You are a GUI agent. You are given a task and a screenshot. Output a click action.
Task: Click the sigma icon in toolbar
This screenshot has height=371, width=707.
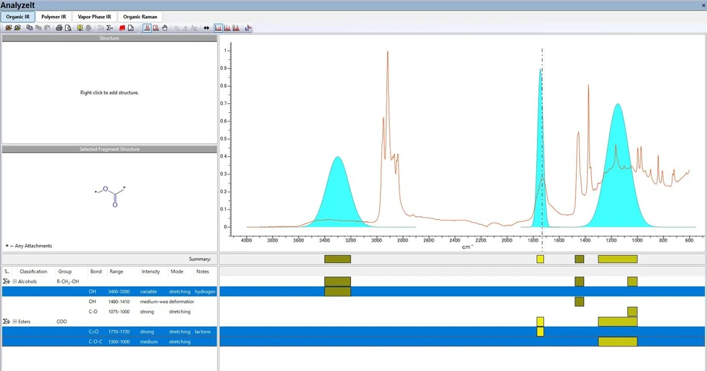109,28
